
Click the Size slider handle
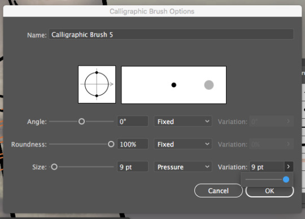[x=54, y=167]
